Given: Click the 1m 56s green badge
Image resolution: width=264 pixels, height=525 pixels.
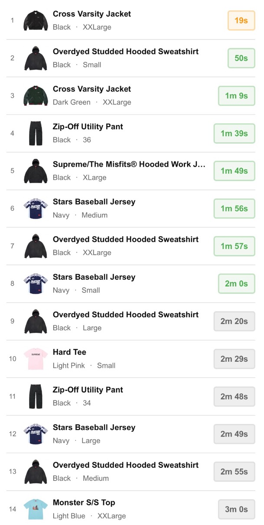Looking at the screenshot, I should [234, 208].
